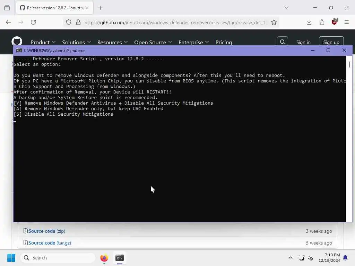
Task: Expand the Solutions menu on GitHub
Action: (x=77, y=42)
